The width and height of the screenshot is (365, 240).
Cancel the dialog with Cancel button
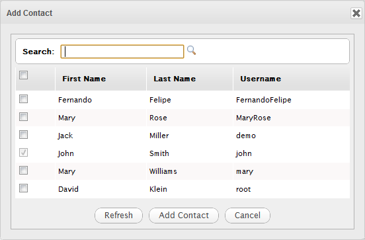pos(247,216)
